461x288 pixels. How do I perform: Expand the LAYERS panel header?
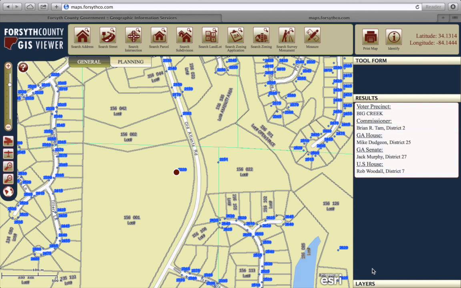[x=407, y=284]
